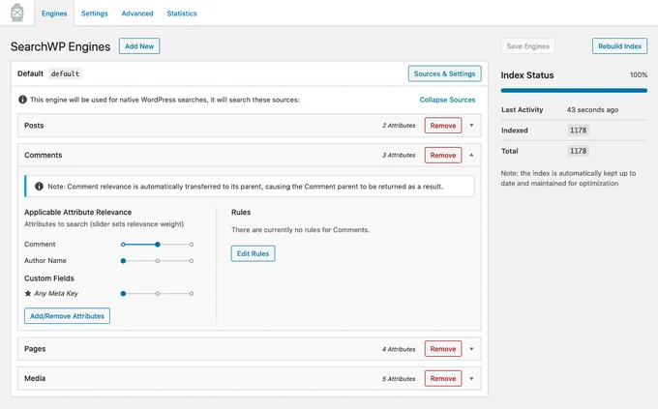This screenshot has height=409, width=658.
Task: Click the Index Status heading
Action: (x=527, y=75)
